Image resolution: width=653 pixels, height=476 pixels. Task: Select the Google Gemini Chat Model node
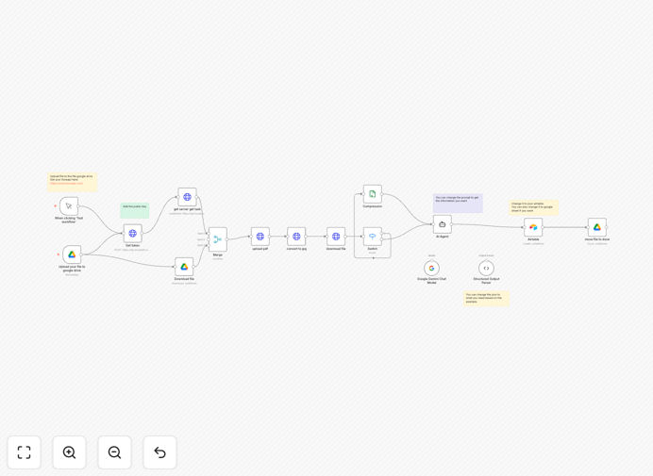[x=431, y=268]
